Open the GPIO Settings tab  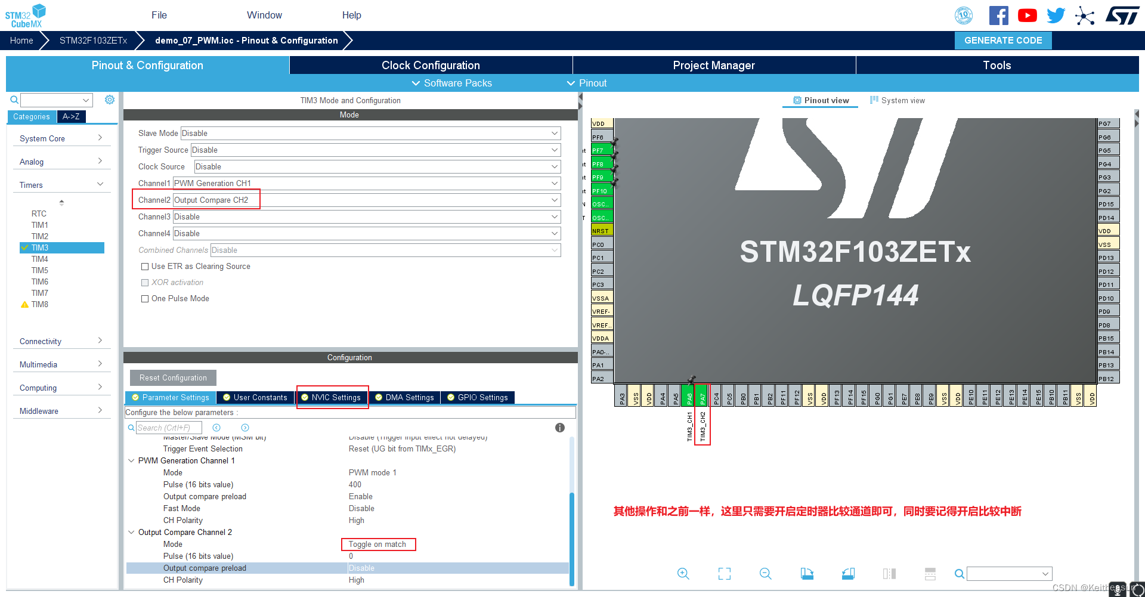click(477, 397)
